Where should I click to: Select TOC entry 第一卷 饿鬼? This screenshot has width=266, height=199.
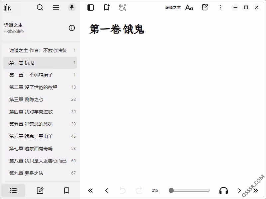(40, 63)
